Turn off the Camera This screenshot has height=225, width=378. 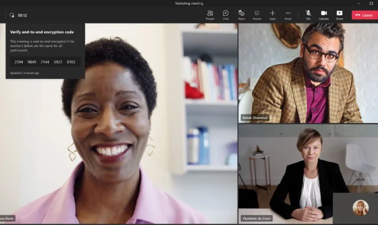point(324,15)
